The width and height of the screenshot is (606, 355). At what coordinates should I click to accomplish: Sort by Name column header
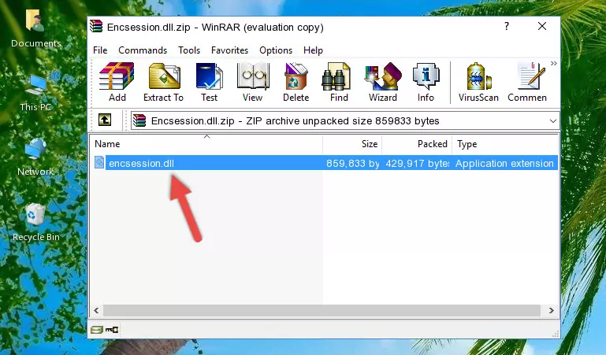(207, 144)
